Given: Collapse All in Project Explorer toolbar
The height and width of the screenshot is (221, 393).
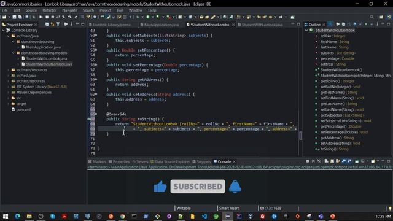Looking at the screenshot, I should click(47, 25).
